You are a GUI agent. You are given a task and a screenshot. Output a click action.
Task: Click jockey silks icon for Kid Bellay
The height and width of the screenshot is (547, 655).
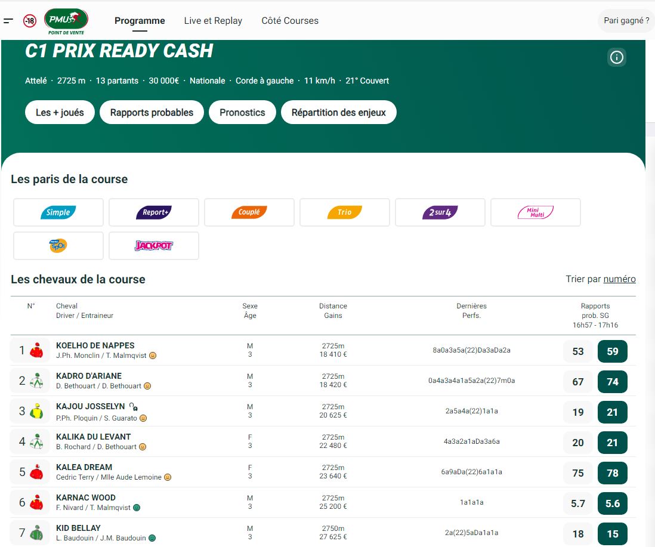coord(37,533)
